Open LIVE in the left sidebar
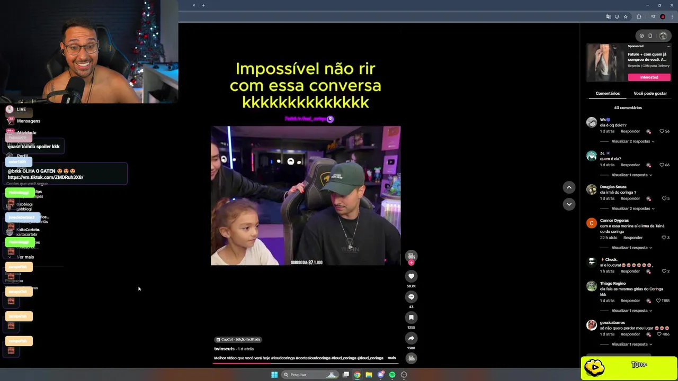This screenshot has width=678, height=381. (21, 110)
